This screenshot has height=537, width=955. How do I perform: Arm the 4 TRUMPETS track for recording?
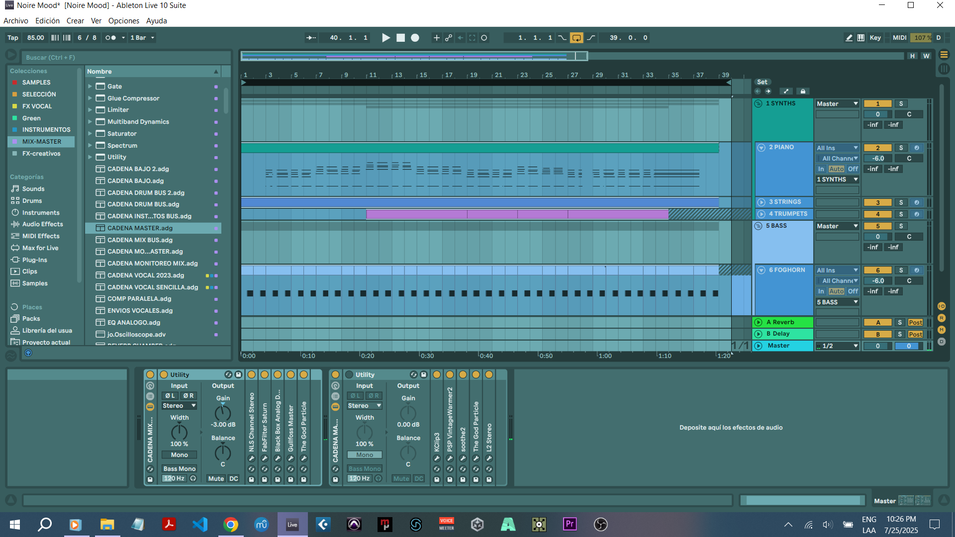click(x=916, y=214)
